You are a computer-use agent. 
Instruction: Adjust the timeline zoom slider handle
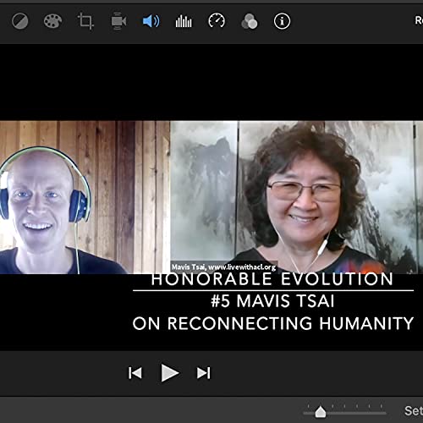click(321, 412)
